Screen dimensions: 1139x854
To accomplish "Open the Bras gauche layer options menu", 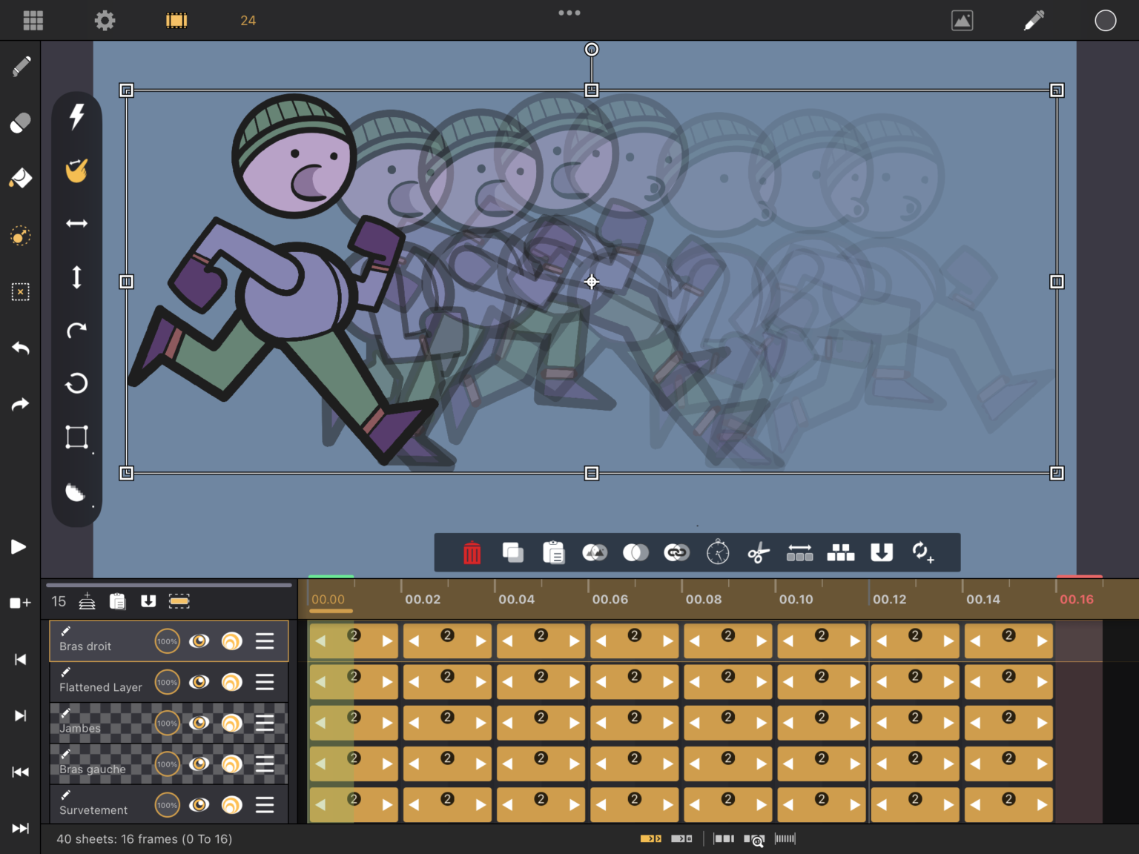I will [265, 764].
